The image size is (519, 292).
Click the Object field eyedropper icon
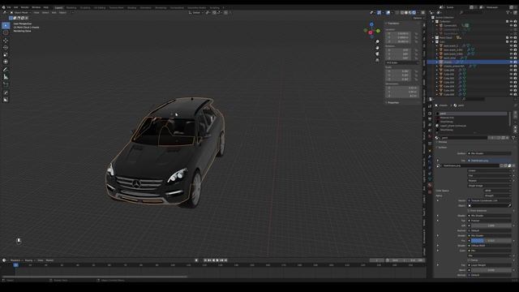click(509, 205)
